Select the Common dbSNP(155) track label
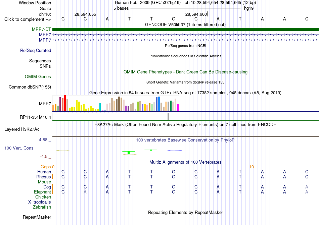The image size is (319, 225). point(30,87)
